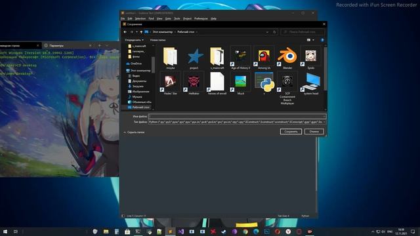Click the Сохранить button
This screenshot has height=236, width=420.
coord(291,132)
